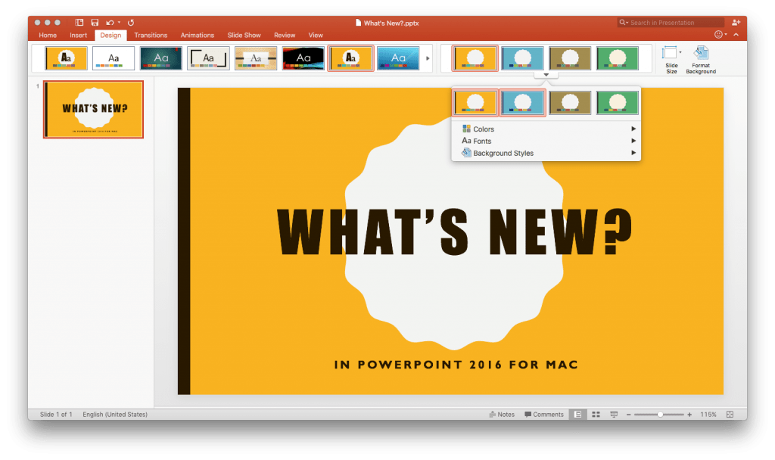Click the Share presentation person icon

736,22
